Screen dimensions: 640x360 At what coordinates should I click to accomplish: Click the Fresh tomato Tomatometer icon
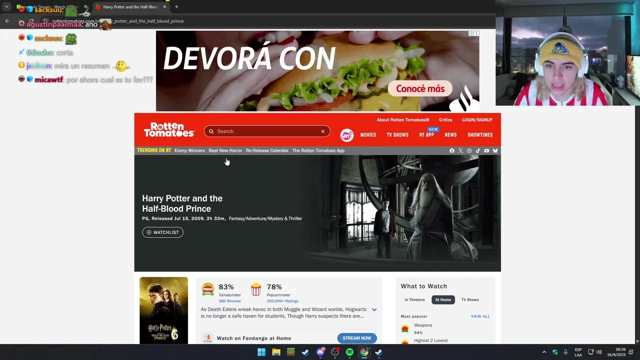coord(207,289)
